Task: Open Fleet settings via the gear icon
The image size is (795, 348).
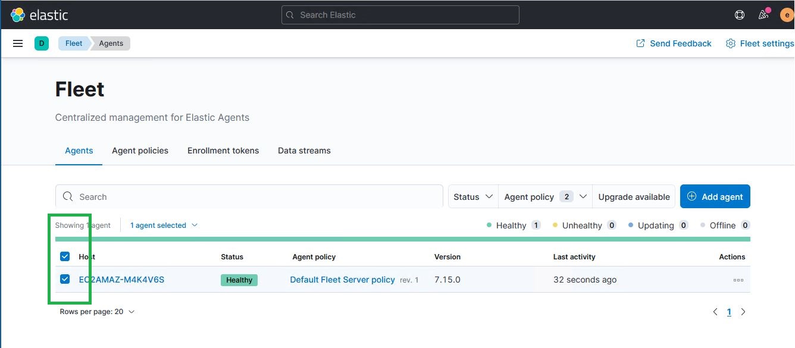Action: [731, 43]
